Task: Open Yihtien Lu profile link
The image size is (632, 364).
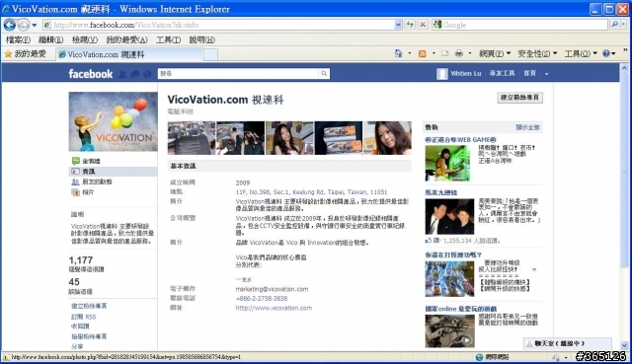Action: coord(466,74)
